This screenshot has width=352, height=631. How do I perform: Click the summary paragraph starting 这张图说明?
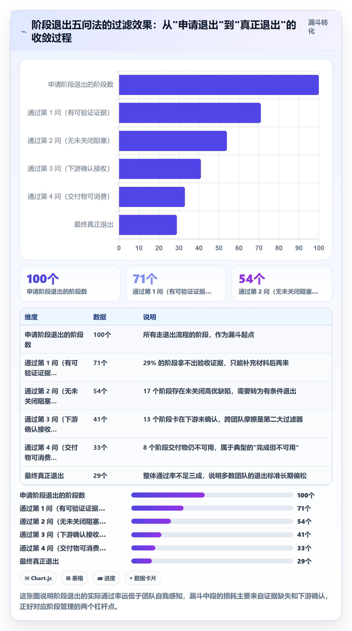(x=174, y=601)
